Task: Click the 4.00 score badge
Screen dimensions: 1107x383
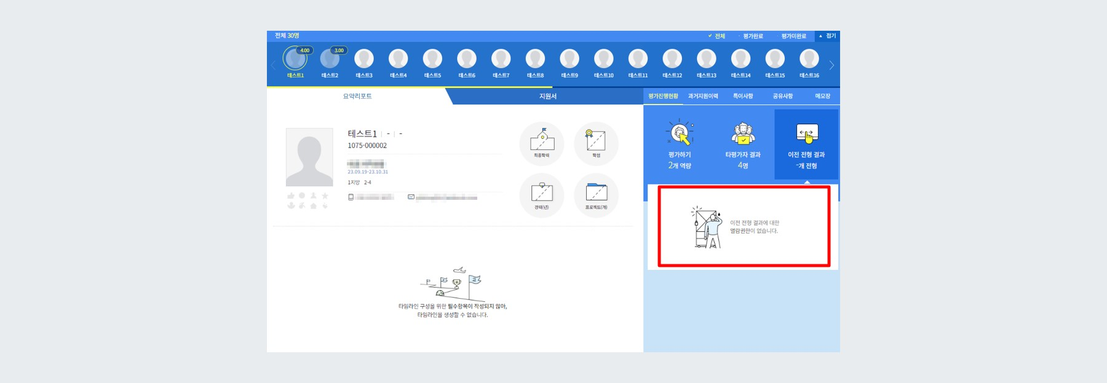Action: point(304,50)
